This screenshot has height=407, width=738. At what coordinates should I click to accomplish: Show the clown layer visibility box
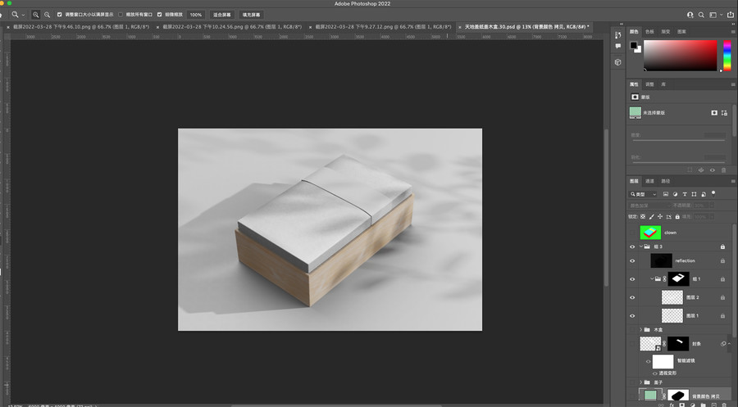632,233
